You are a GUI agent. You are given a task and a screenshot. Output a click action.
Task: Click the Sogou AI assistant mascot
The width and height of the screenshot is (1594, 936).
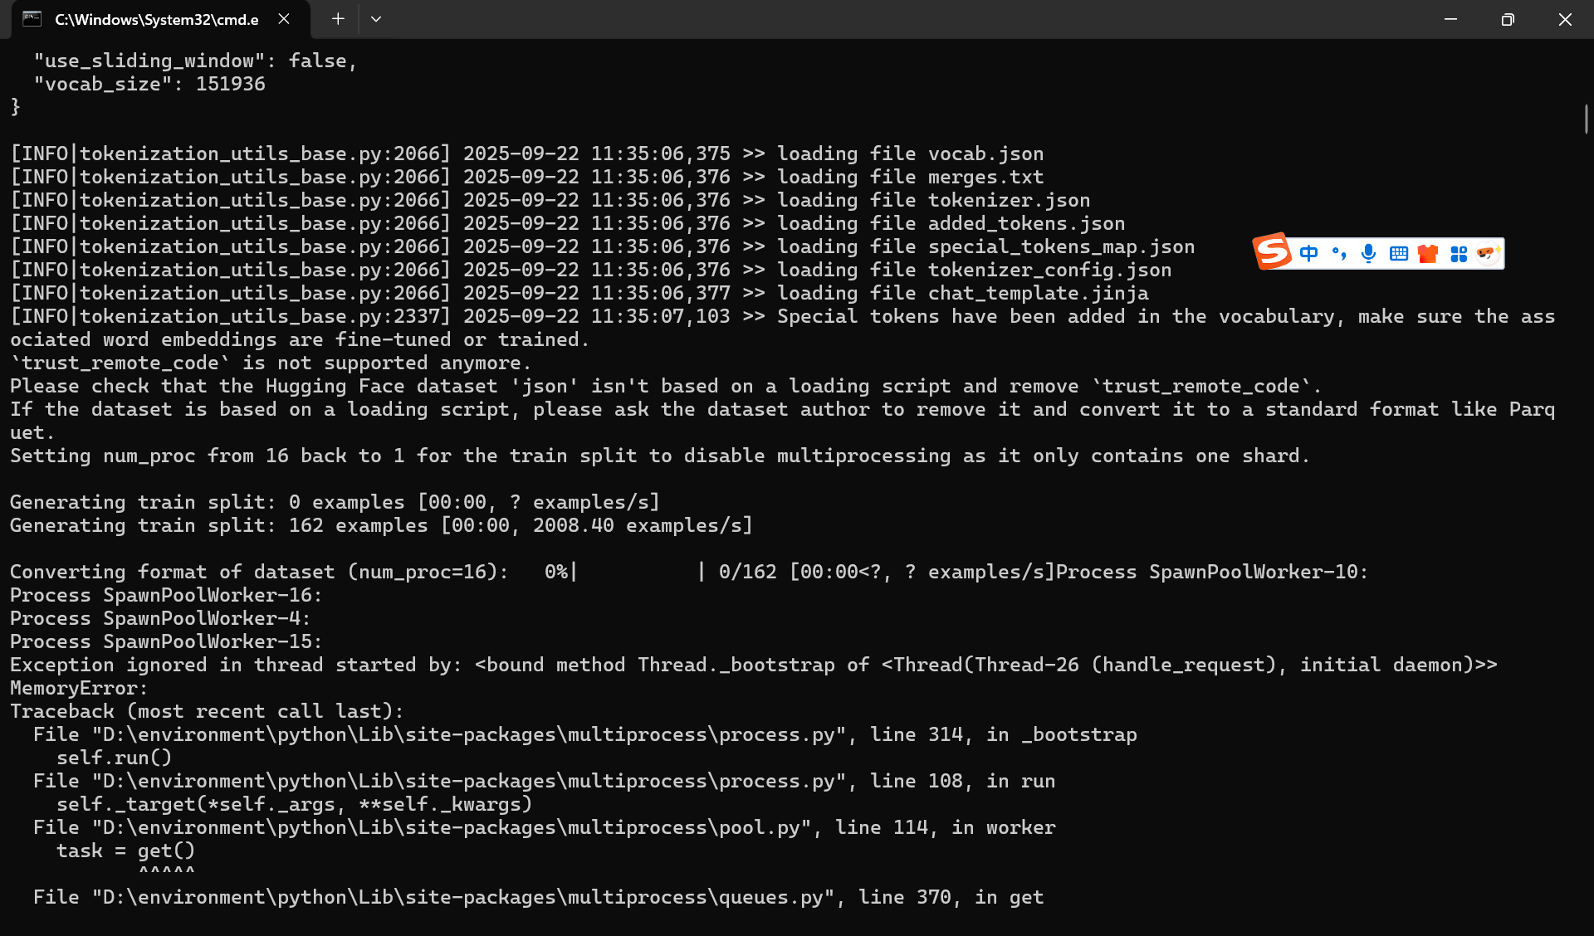[x=1488, y=254]
